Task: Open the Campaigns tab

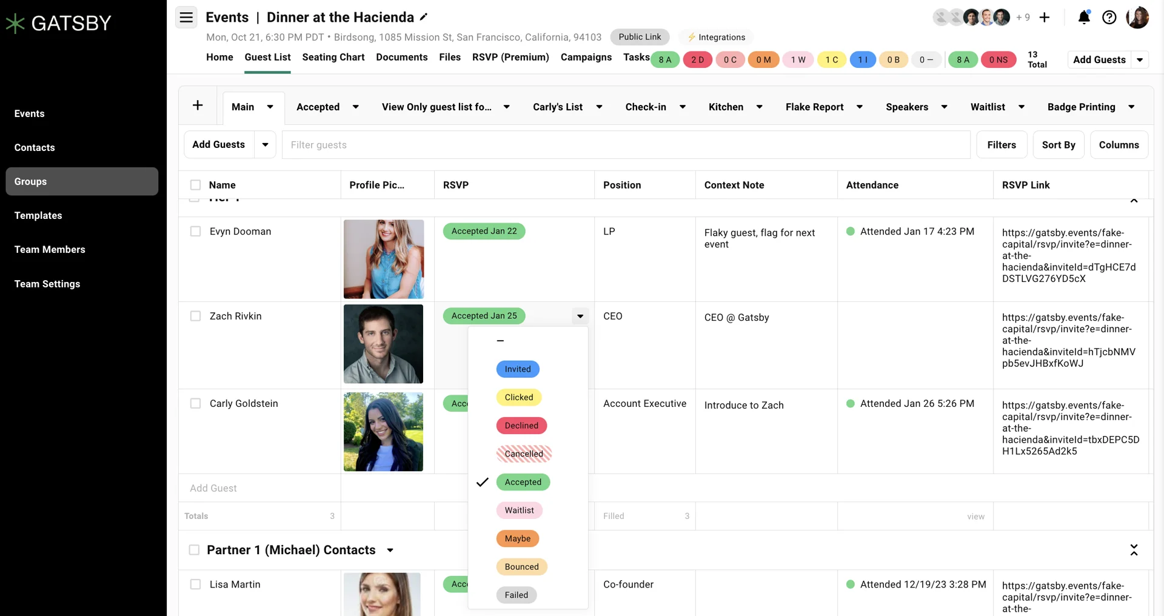Action: pyautogui.click(x=586, y=57)
